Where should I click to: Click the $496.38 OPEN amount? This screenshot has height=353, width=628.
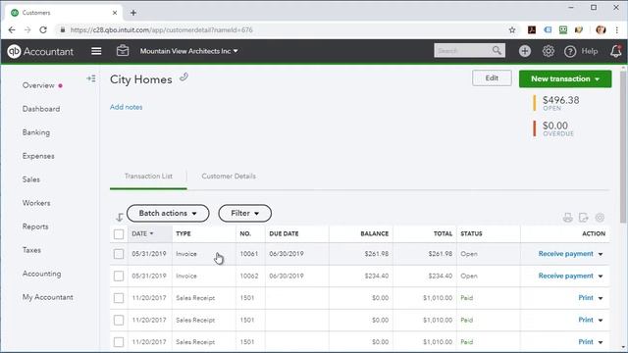click(x=560, y=100)
